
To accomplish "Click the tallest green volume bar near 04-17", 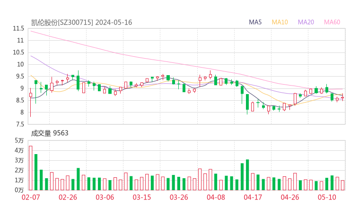I will (x=247, y=175).
